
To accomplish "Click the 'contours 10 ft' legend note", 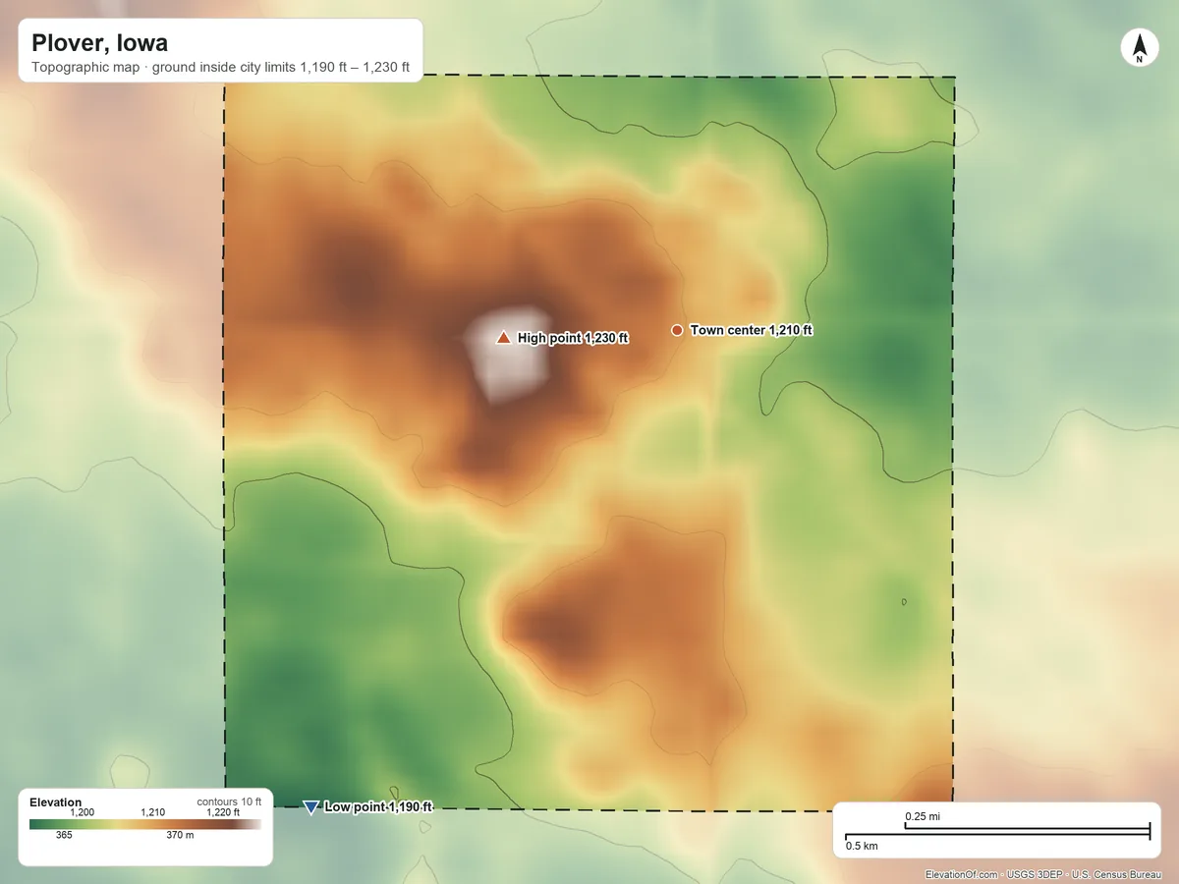I will [229, 801].
